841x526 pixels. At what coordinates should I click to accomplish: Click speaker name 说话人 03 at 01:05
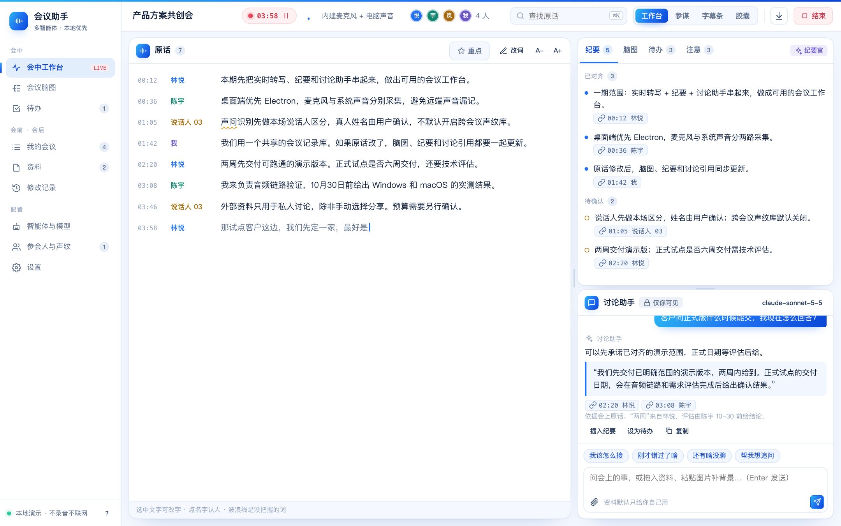click(186, 122)
